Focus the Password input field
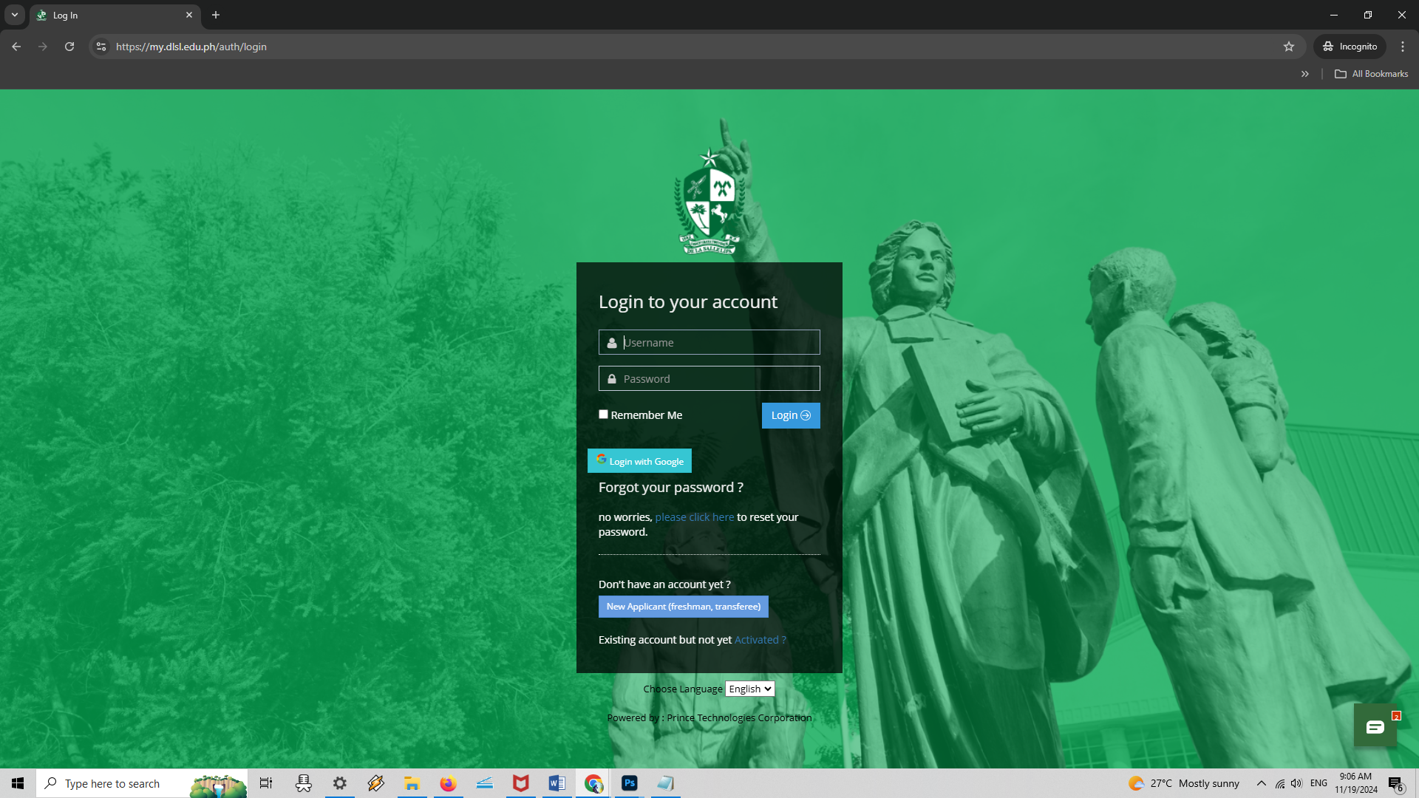 (717, 379)
